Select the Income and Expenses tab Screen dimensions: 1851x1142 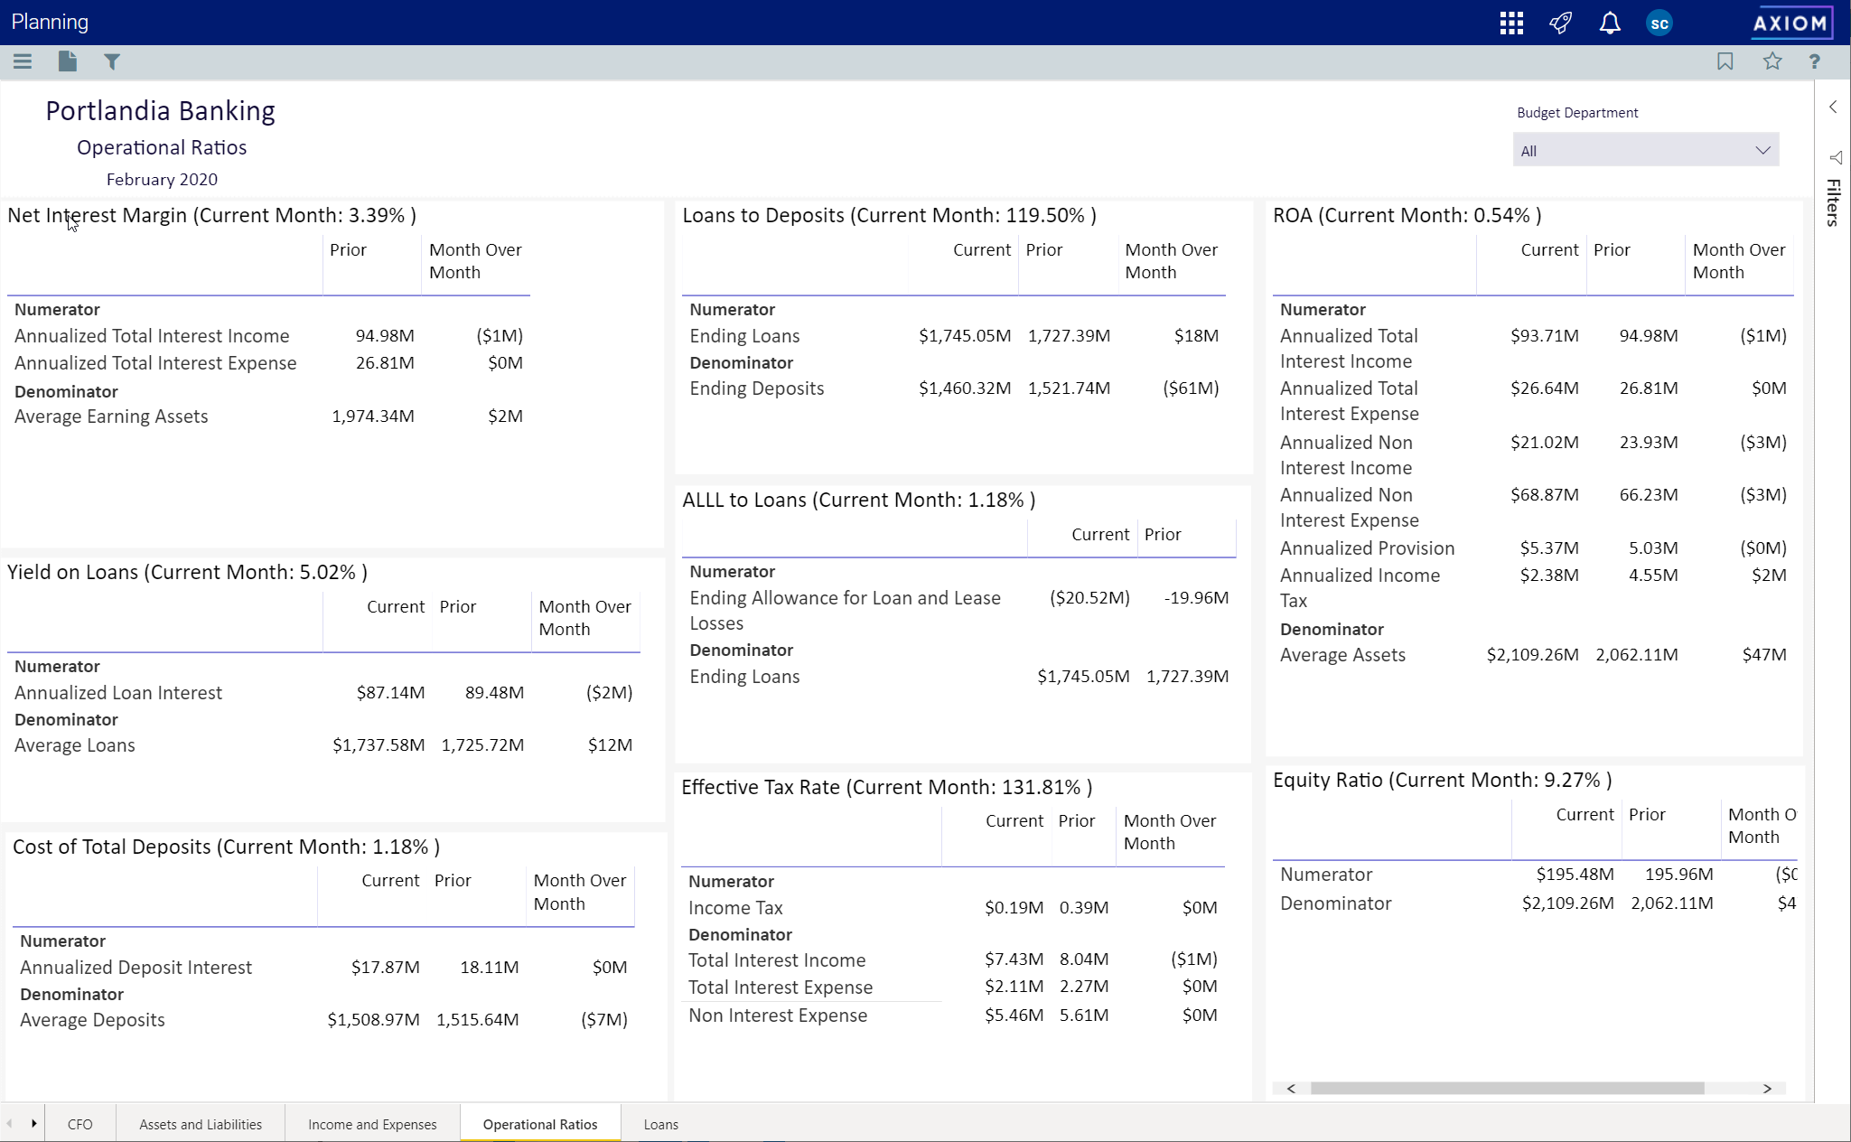[372, 1124]
